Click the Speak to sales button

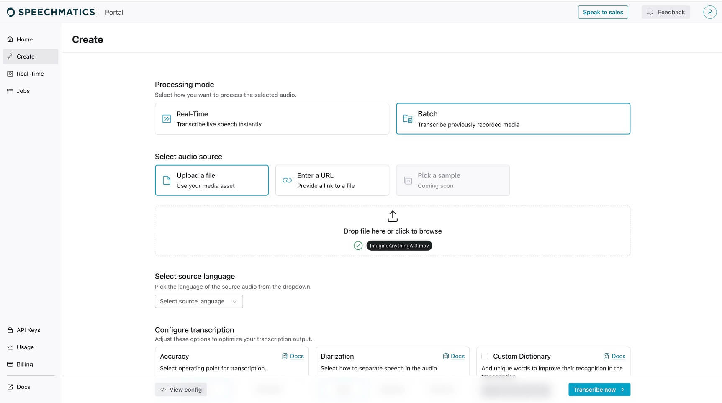point(603,12)
